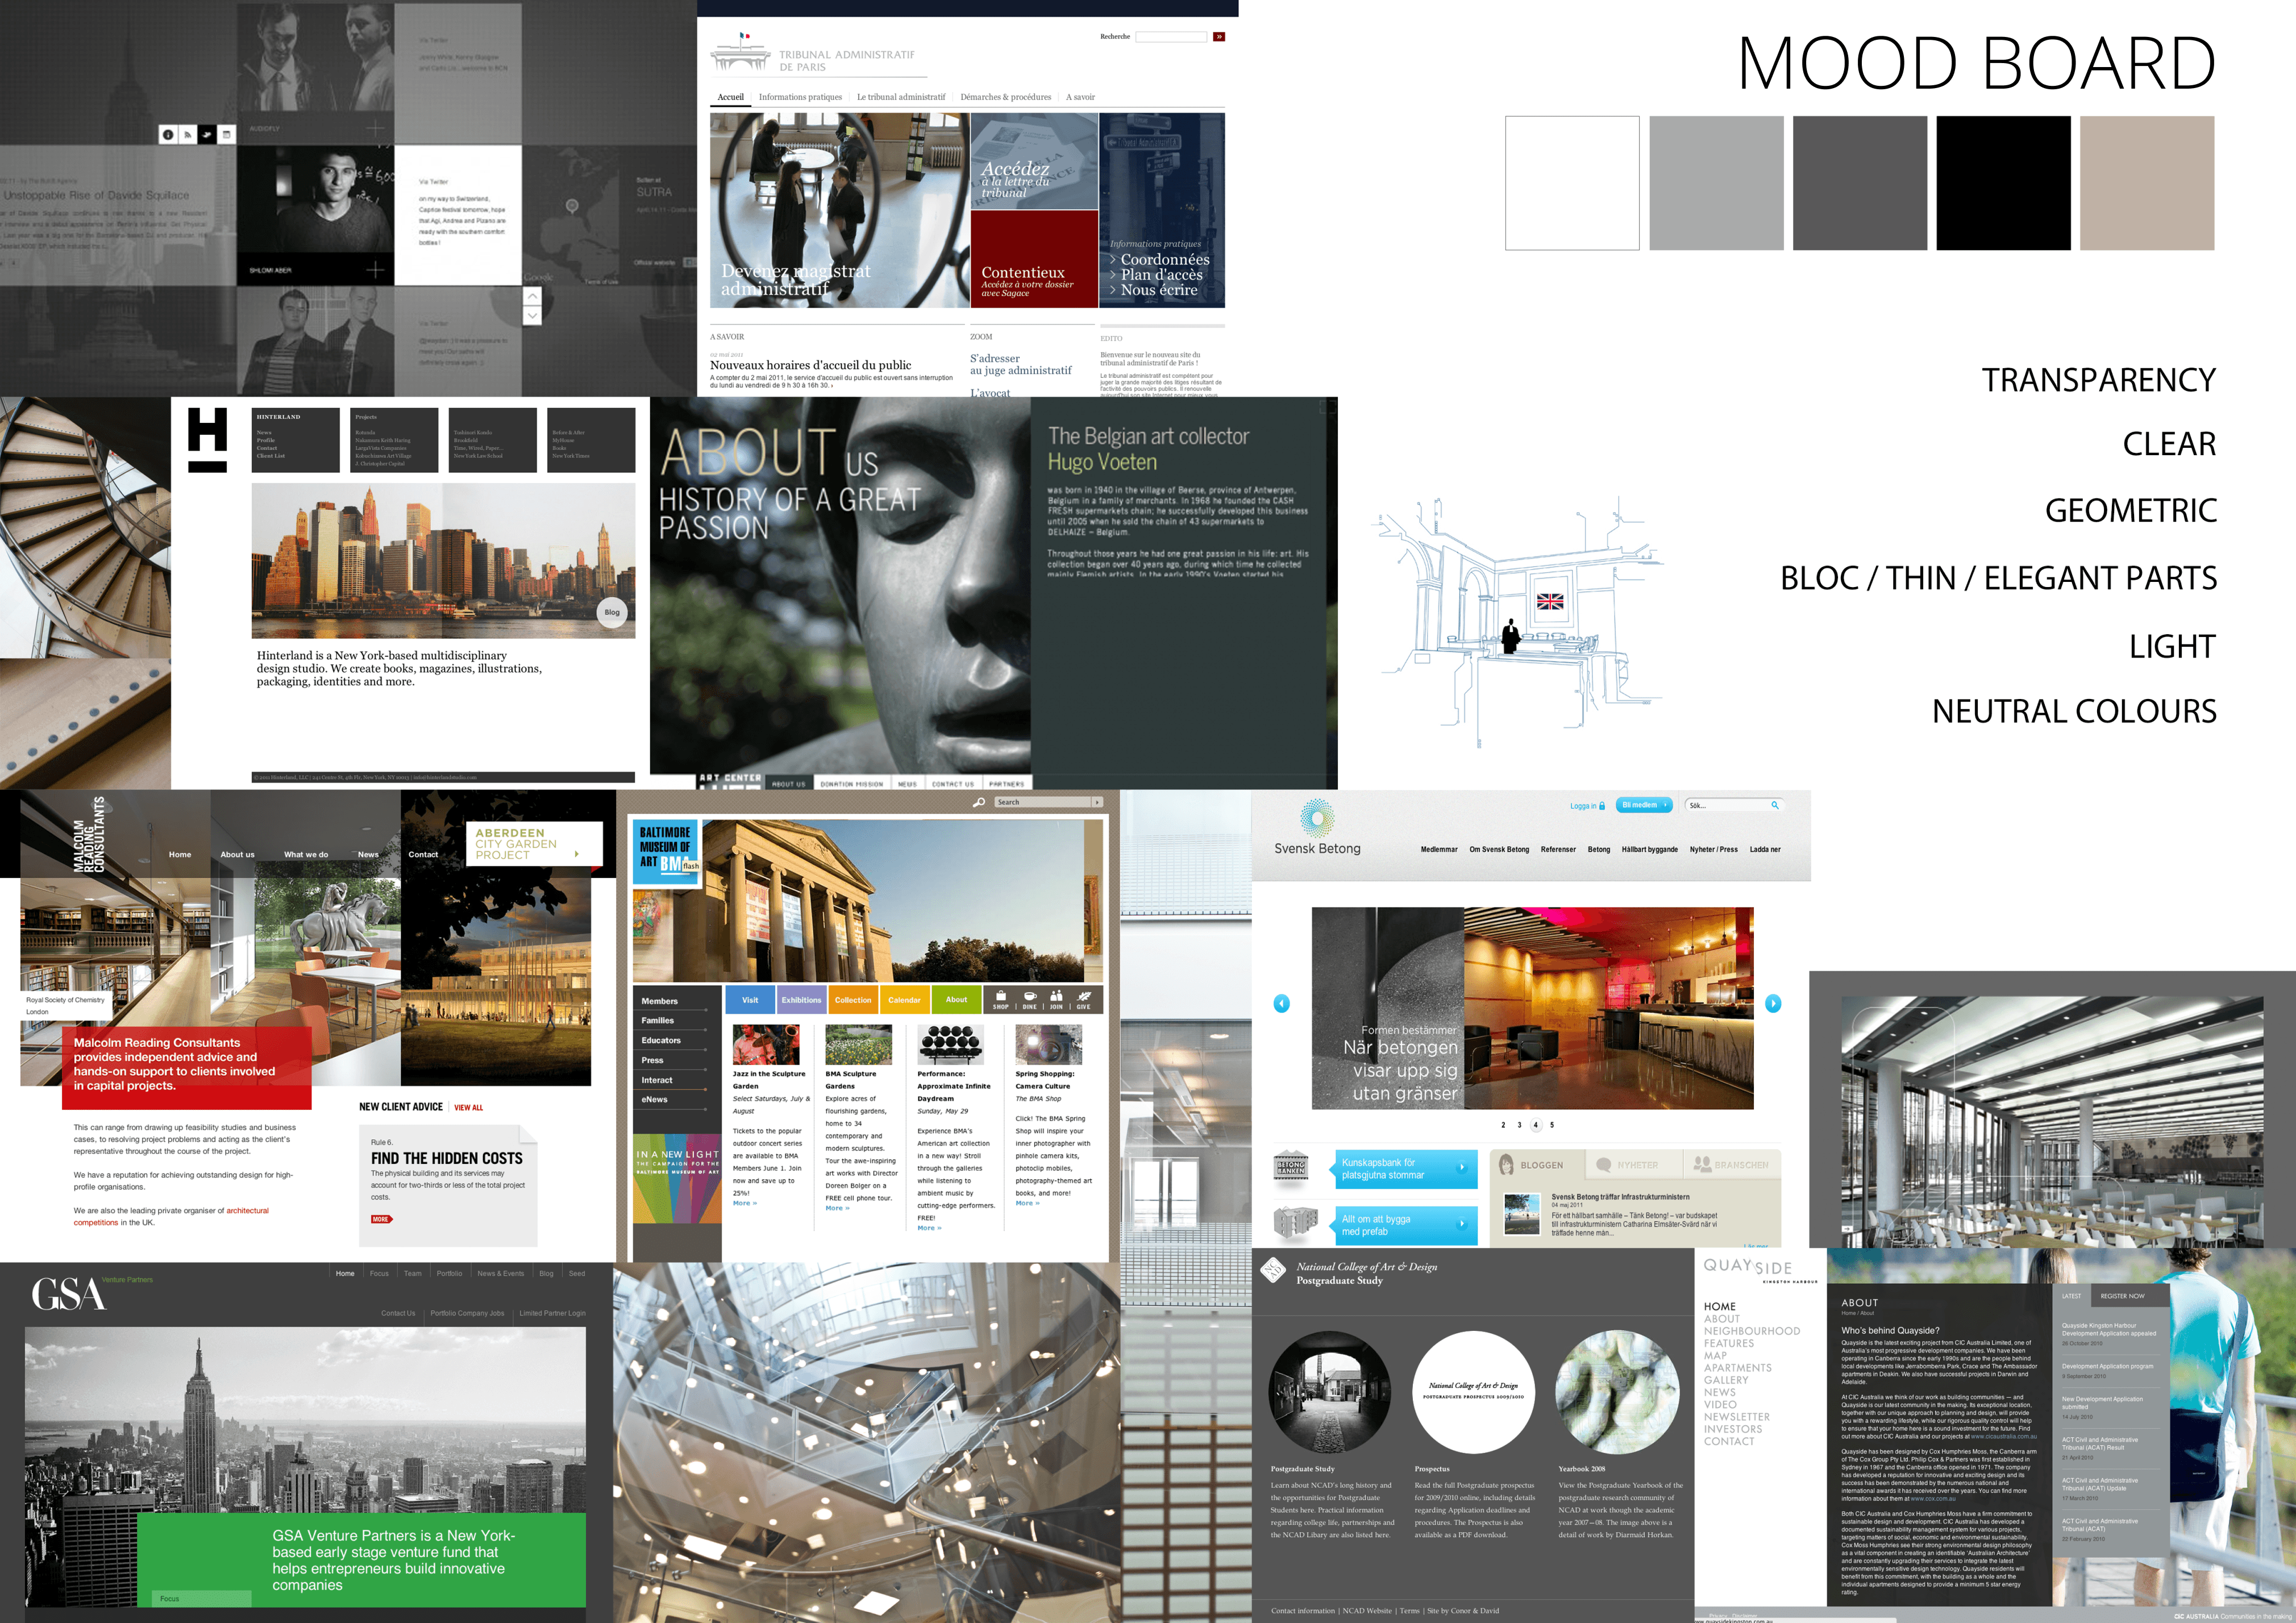Open Members in the BMA sidebar
This screenshot has height=1623, width=2296.
click(x=660, y=1001)
